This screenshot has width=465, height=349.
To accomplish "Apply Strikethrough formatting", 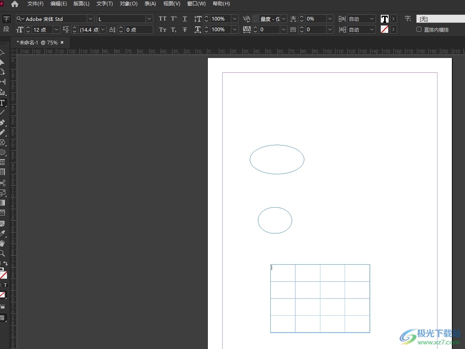I will [185, 30].
